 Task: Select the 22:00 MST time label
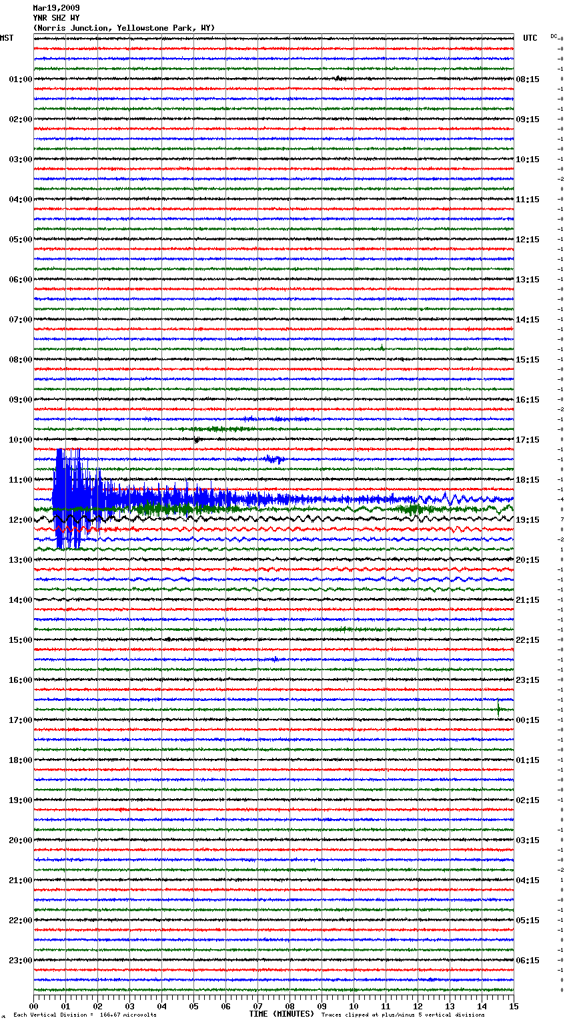tap(21, 921)
